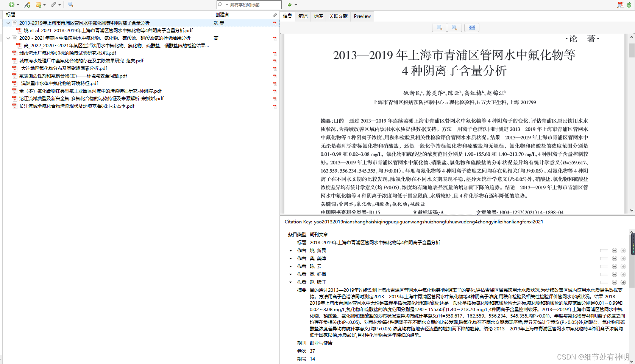635x364 pixels.
Task: Select 姚 et al_2021 child PDF attachment
Action: 108,31
